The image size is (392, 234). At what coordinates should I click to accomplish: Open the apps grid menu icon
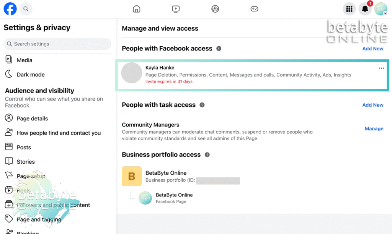349,9
